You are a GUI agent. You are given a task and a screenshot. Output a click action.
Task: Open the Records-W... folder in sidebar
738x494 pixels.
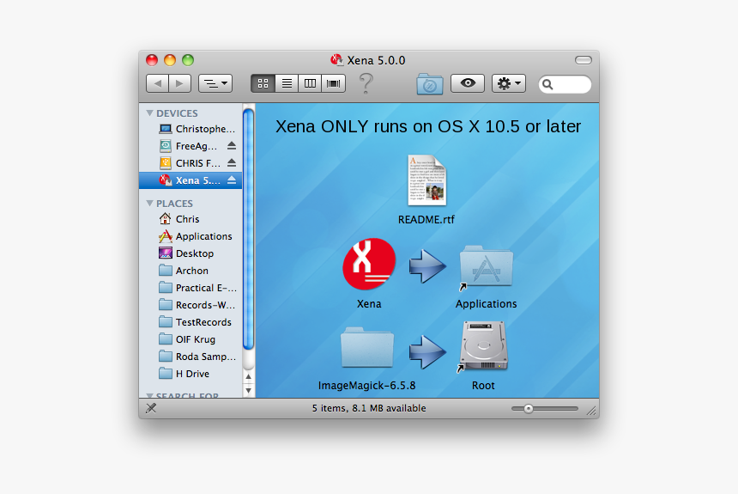tap(191, 305)
